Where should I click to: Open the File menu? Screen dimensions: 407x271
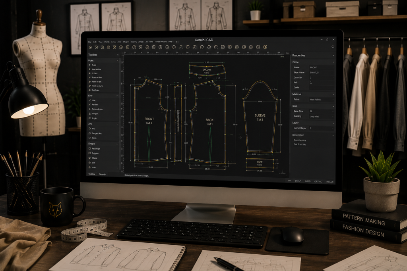click(89, 42)
